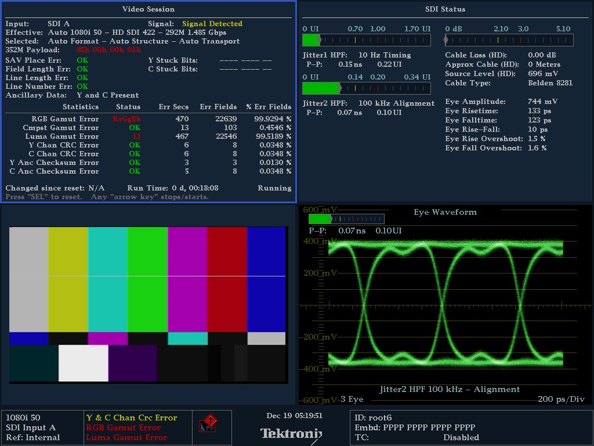This screenshot has width=594, height=446.
Task: Click the '% Err Fields' column header
Action: coord(269,107)
